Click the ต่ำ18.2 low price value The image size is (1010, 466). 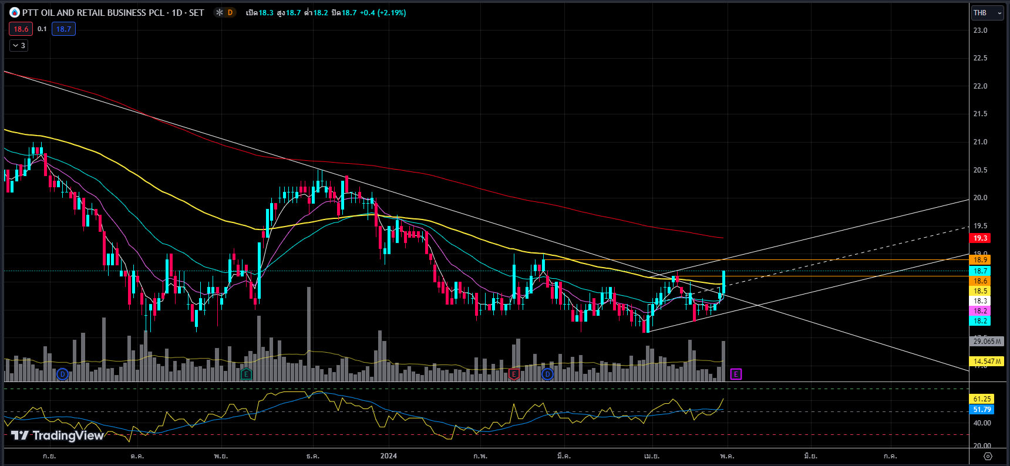click(x=316, y=12)
